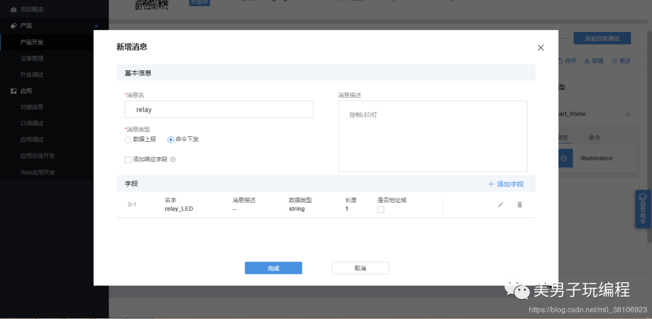Click the 取消 button
652x319 pixels.
coord(360,268)
